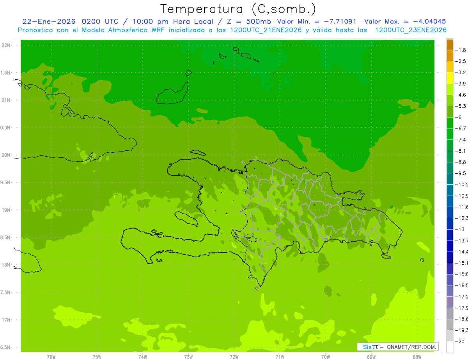Click the '-3.9' color bar label
Viewport: 468px width, 362px height.
click(x=461, y=84)
